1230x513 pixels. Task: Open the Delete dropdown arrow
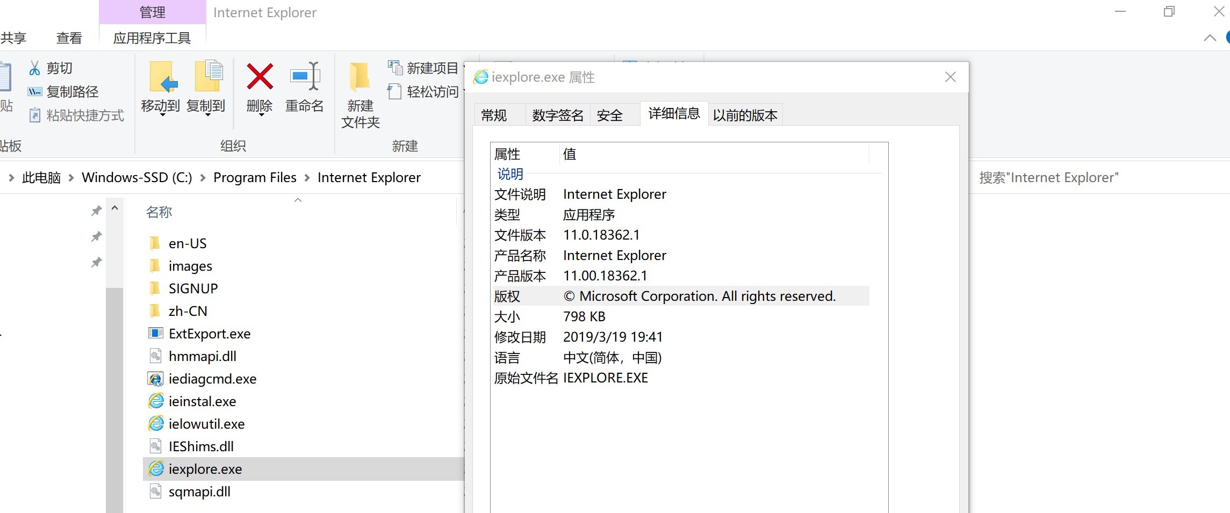click(x=261, y=115)
